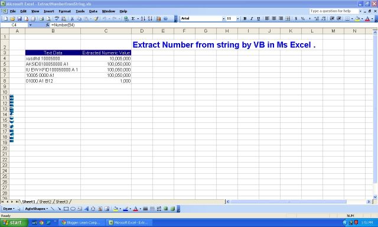Image resolution: width=378 pixels, height=227 pixels.
Task: Click the Insert Hyperlink globe icon
Action: (126, 18)
